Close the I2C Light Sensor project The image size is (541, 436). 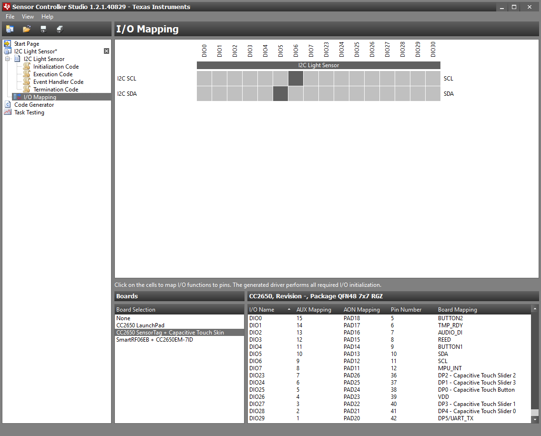[107, 51]
